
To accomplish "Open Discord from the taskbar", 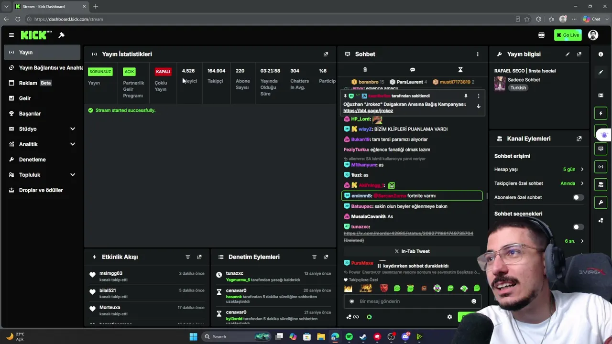I will click(405, 337).
